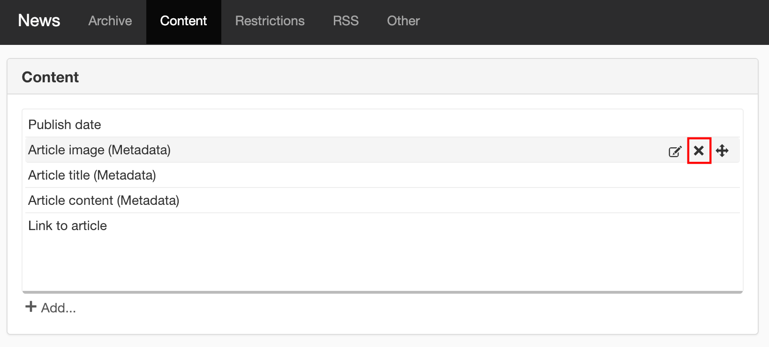Screen dimensions: 769x347
Task: Open the Restrictions tab
Action: 270,21
